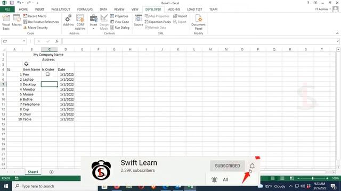341x191 pixels.
Task: Open the XML Source pane
Action: point(139,21)
